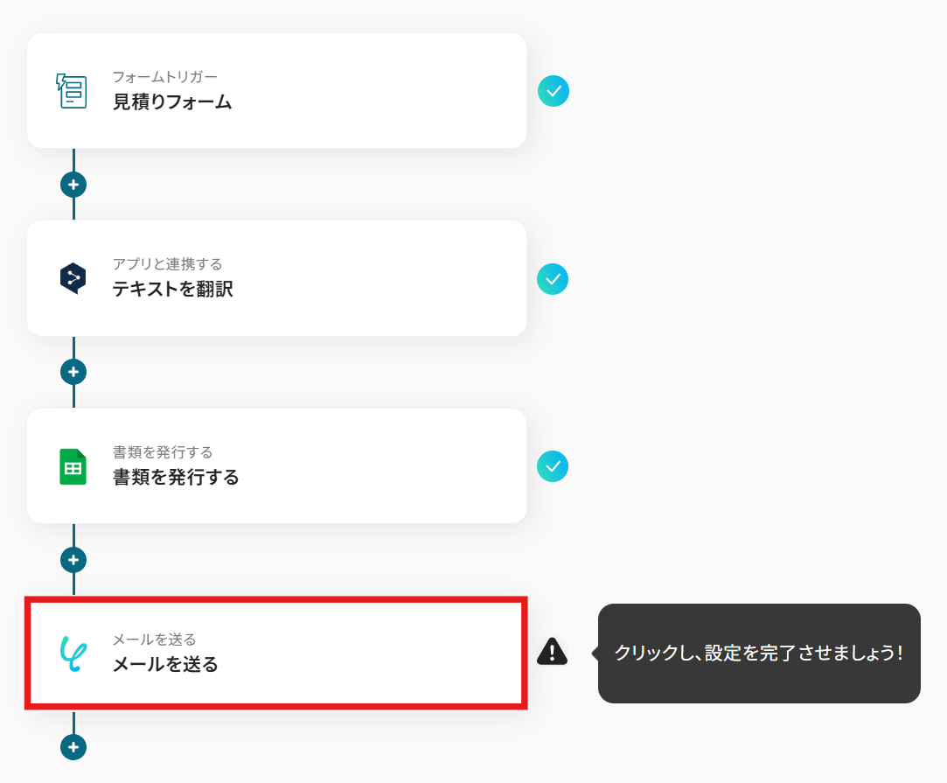
Task: Click the クリックし、設定を完了させましょう tooltip
Action: 759,654
